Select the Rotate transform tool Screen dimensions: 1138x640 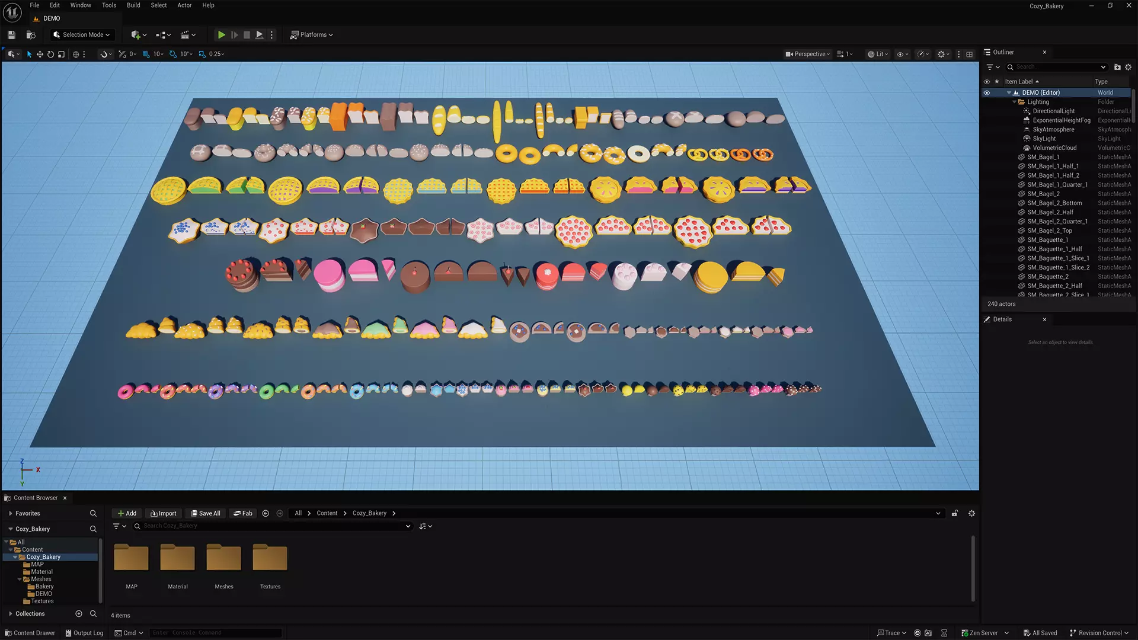click(50, 54)
